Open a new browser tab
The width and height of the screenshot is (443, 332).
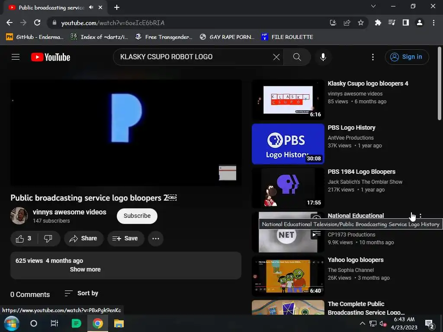coord(117,8)
